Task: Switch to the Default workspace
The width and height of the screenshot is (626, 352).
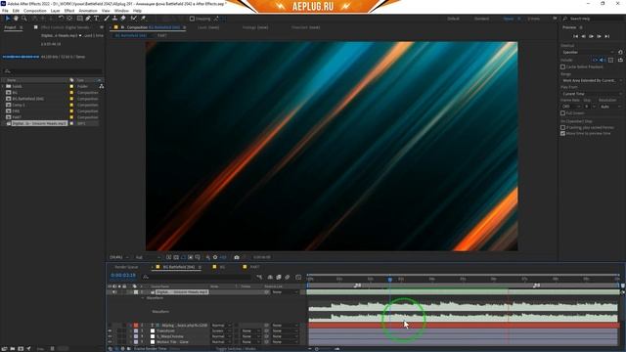Action: point(453,19)
